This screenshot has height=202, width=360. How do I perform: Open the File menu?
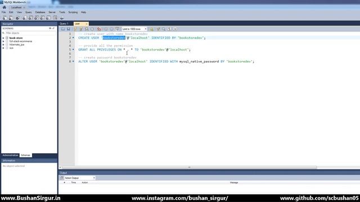coord(4,12)
